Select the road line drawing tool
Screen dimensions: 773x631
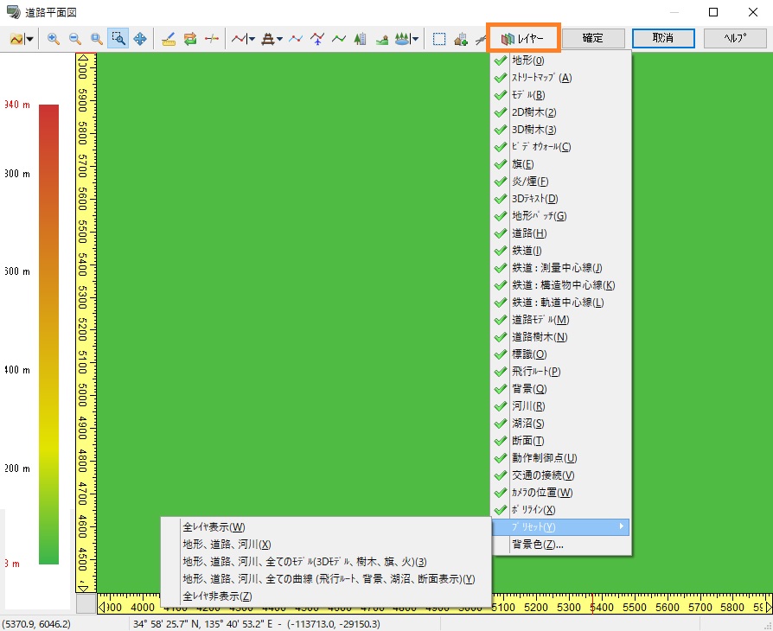239,38
